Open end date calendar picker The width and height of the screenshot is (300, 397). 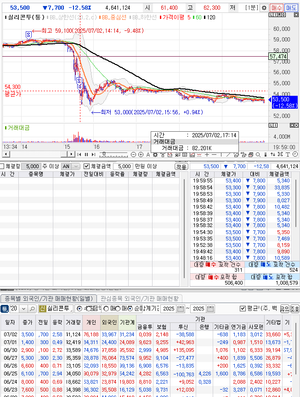(x=210, y=309)
